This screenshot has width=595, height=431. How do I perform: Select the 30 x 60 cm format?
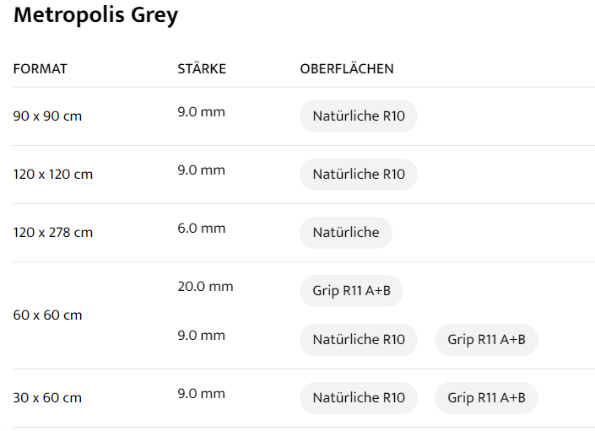point(48,398)
